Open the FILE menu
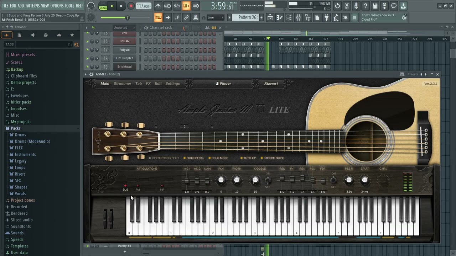The image size is (456, 256). click(x=5, y=6)
